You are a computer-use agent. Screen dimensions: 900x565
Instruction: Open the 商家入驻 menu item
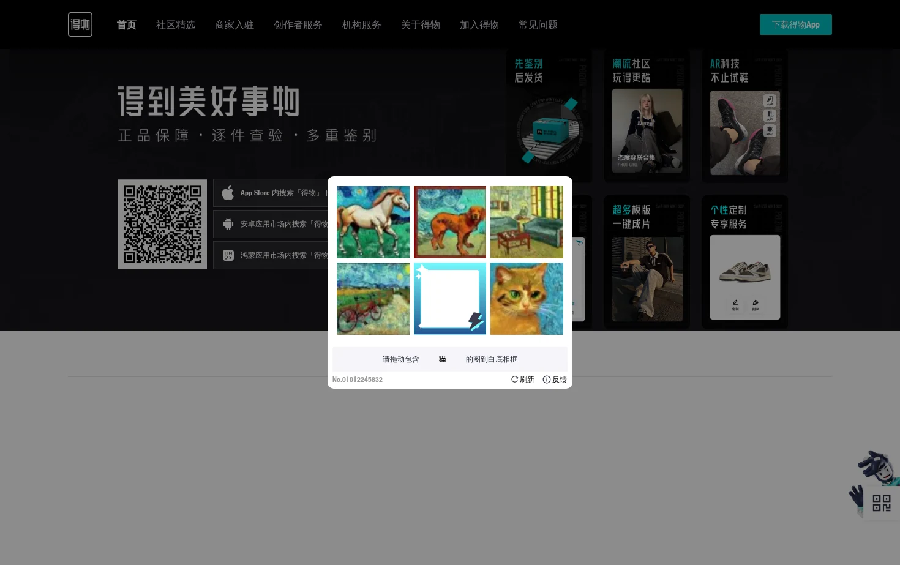(234, 25)
